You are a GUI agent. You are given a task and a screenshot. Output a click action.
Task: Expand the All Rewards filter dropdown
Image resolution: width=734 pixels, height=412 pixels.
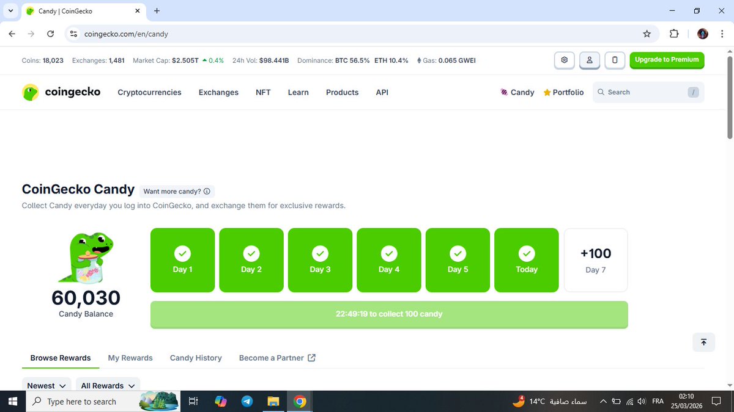(108, 386)
